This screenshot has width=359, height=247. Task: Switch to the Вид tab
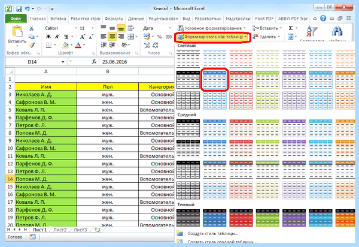(186, 19)
